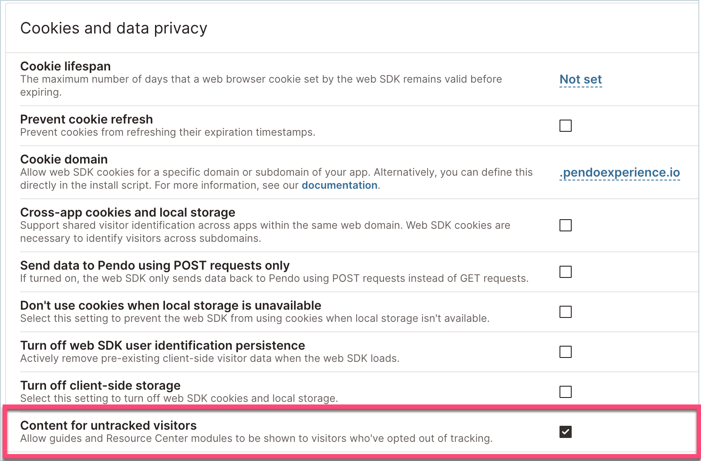Enable the Turn off client-side storage checkbox

click(565, 392)
